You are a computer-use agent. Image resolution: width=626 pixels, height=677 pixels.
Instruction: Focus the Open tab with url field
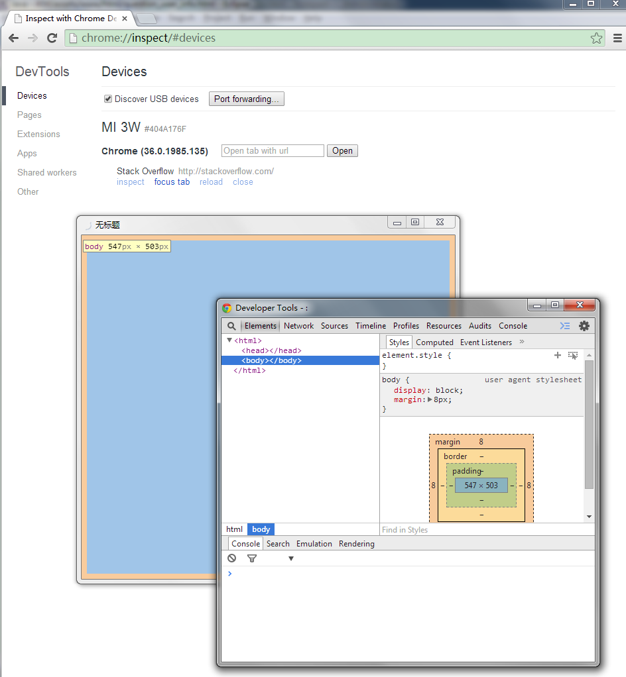pyautogui.click(x=273, y=150)
